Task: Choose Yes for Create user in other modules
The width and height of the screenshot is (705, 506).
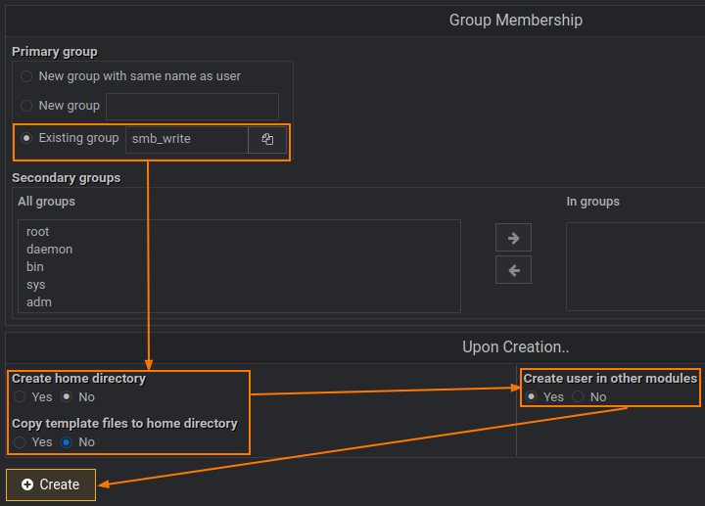Action: 532,396
